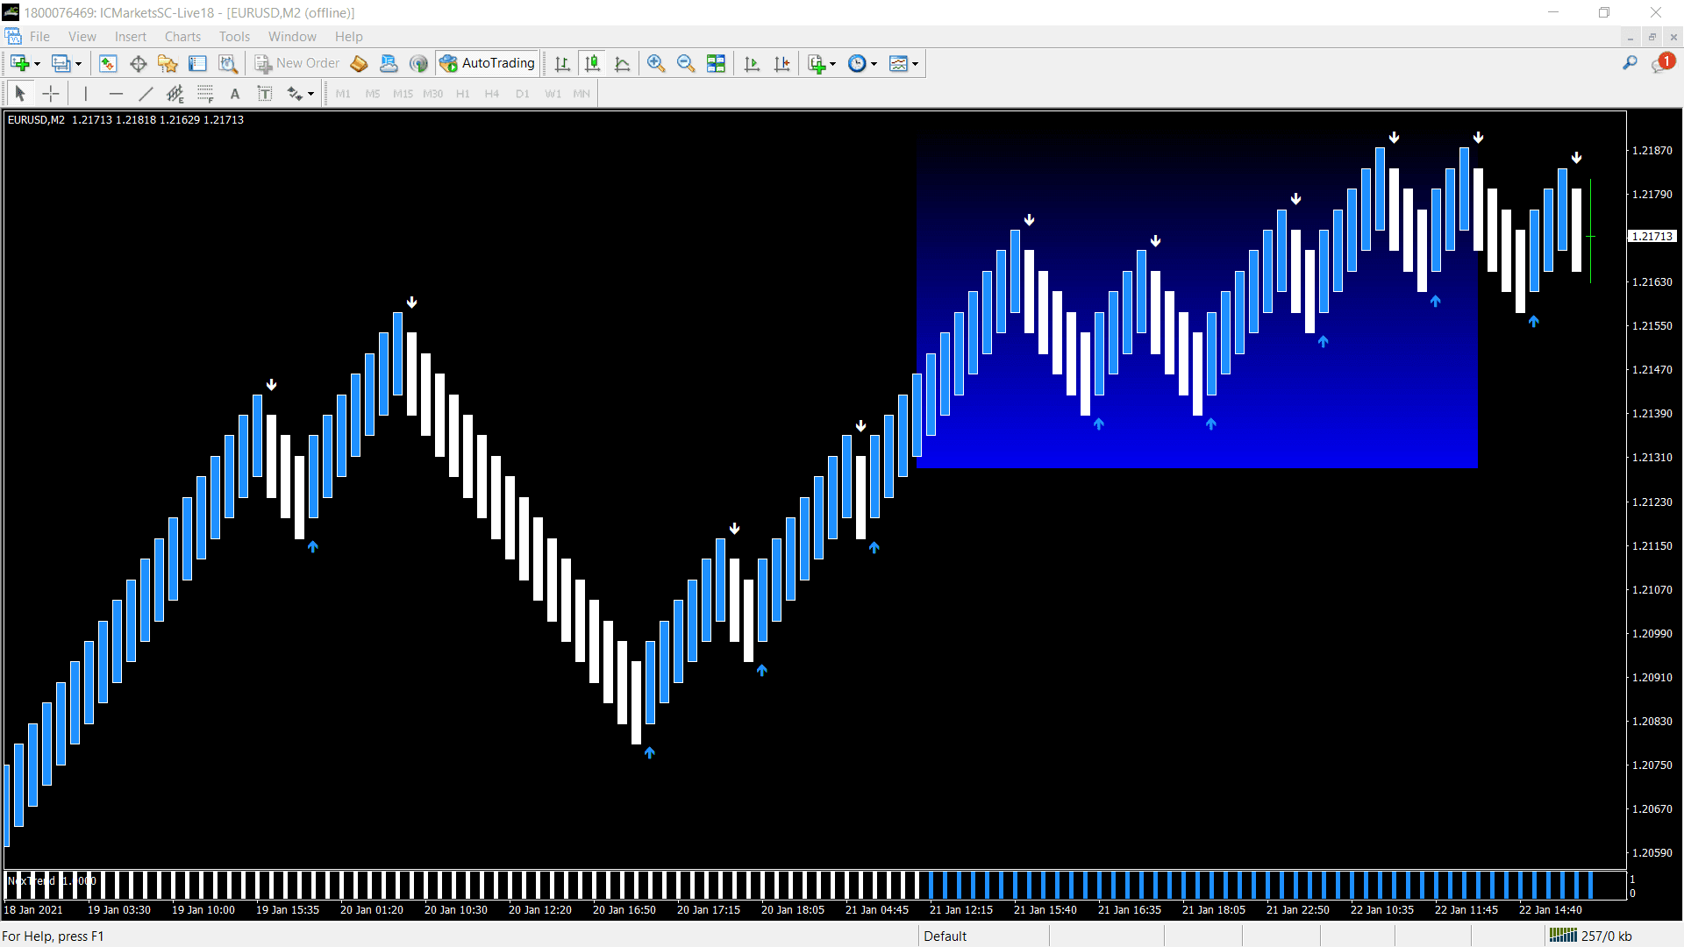Screen dimensions: 1684x947
Task: Switch chart to candlesticks mode
Action: pyautogui.click(x=593, y=63)
